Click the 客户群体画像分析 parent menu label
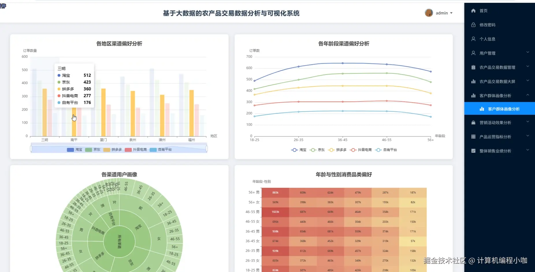 point(495,96)
